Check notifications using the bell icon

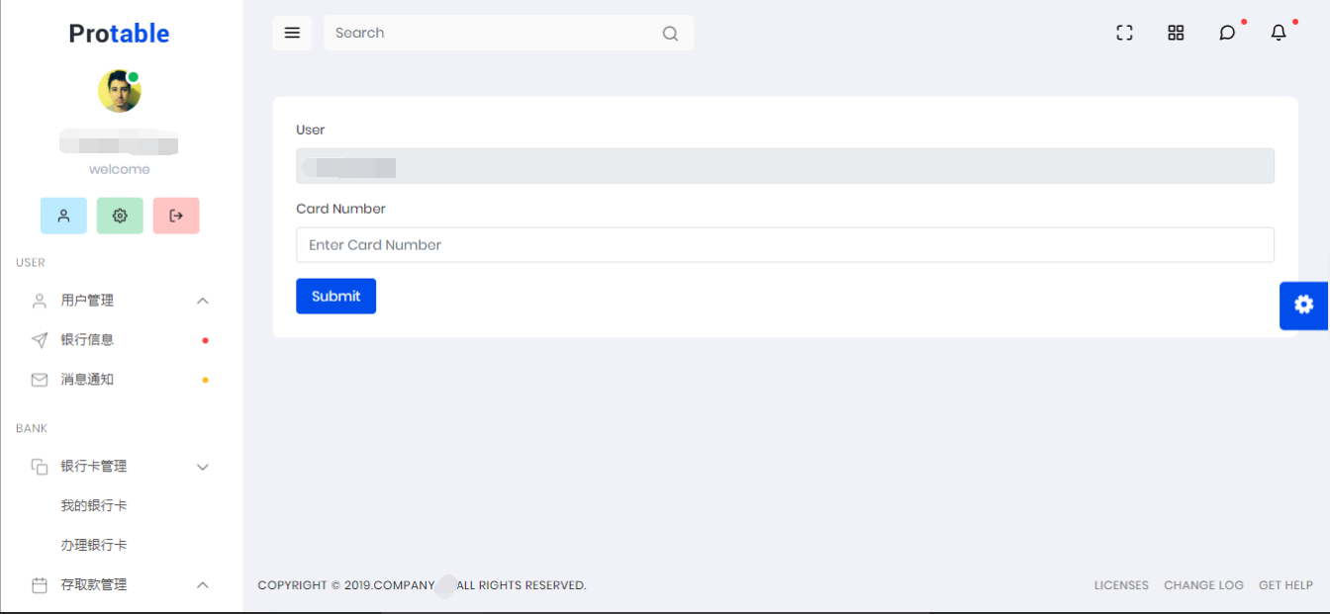pos(1278,33)
